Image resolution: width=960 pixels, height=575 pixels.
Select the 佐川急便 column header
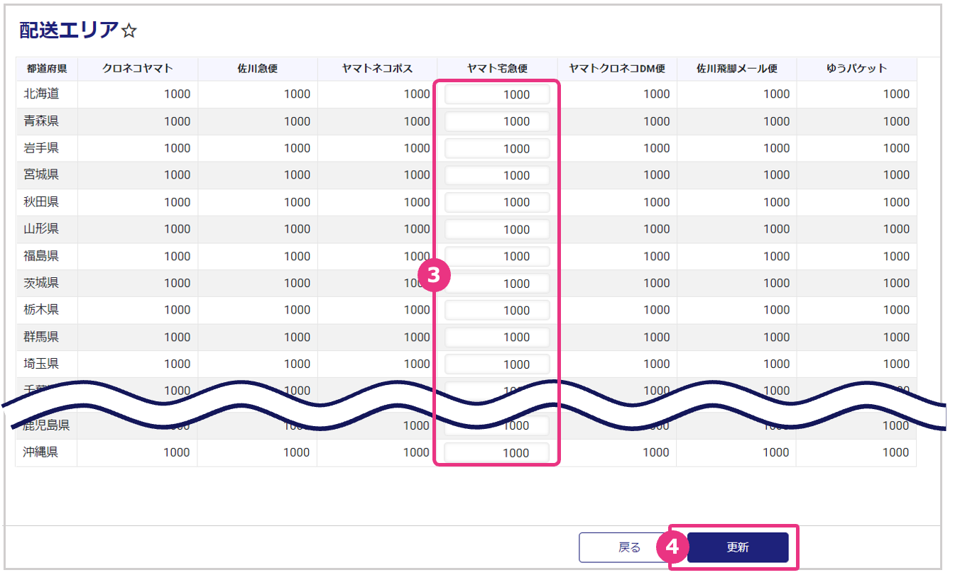(x=257, y=69)
